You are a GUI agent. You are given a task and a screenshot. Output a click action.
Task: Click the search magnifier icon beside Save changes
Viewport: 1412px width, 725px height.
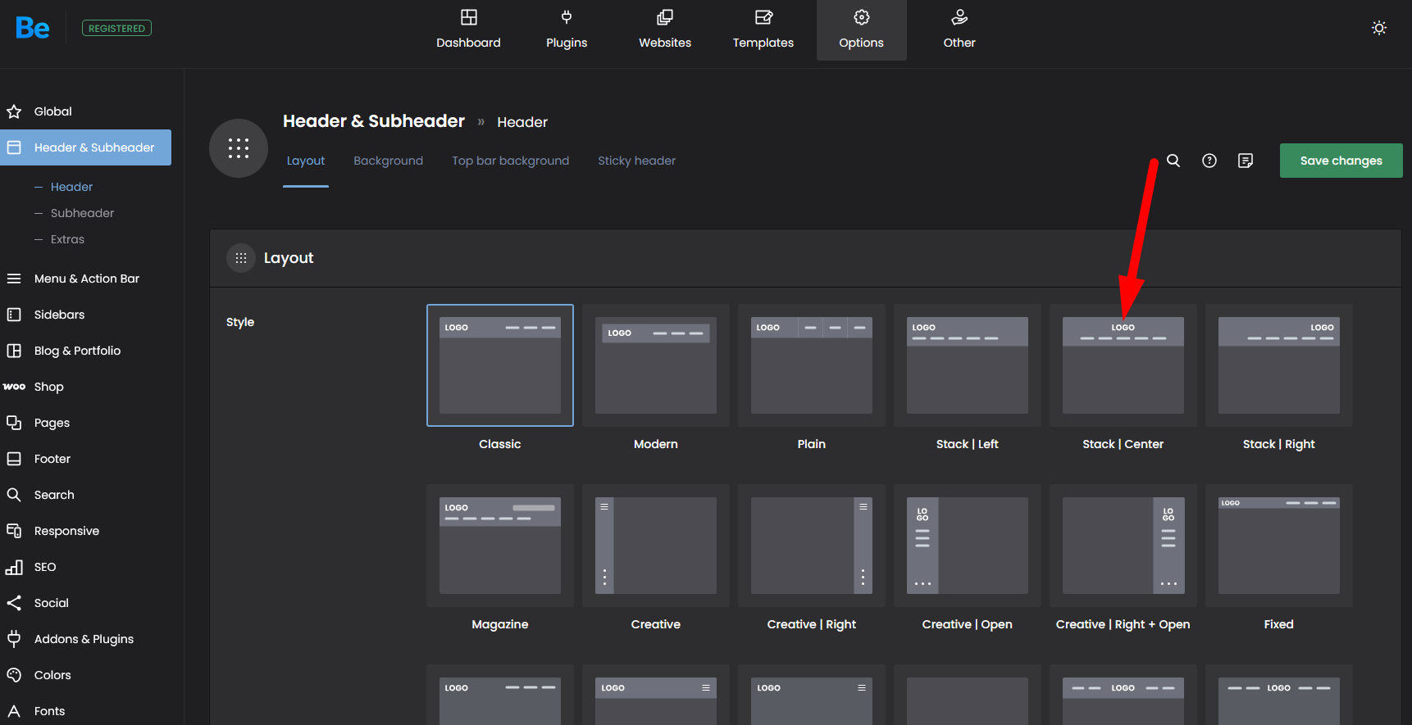(x=1173, y=161)
